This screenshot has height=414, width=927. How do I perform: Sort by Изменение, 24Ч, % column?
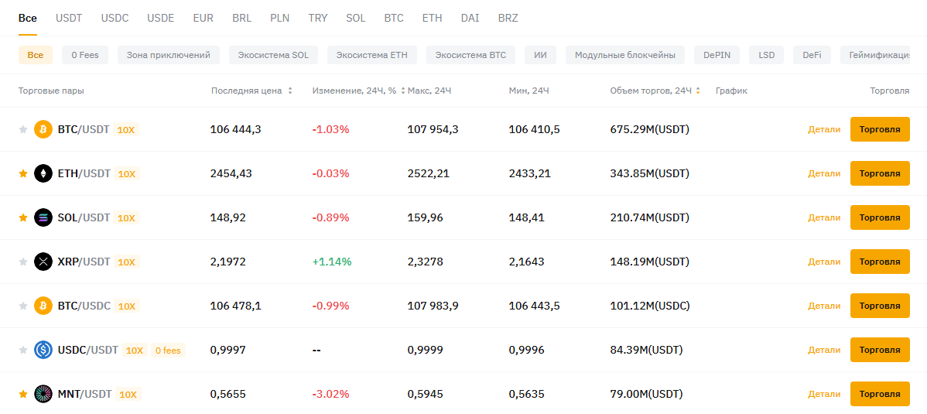403,91
